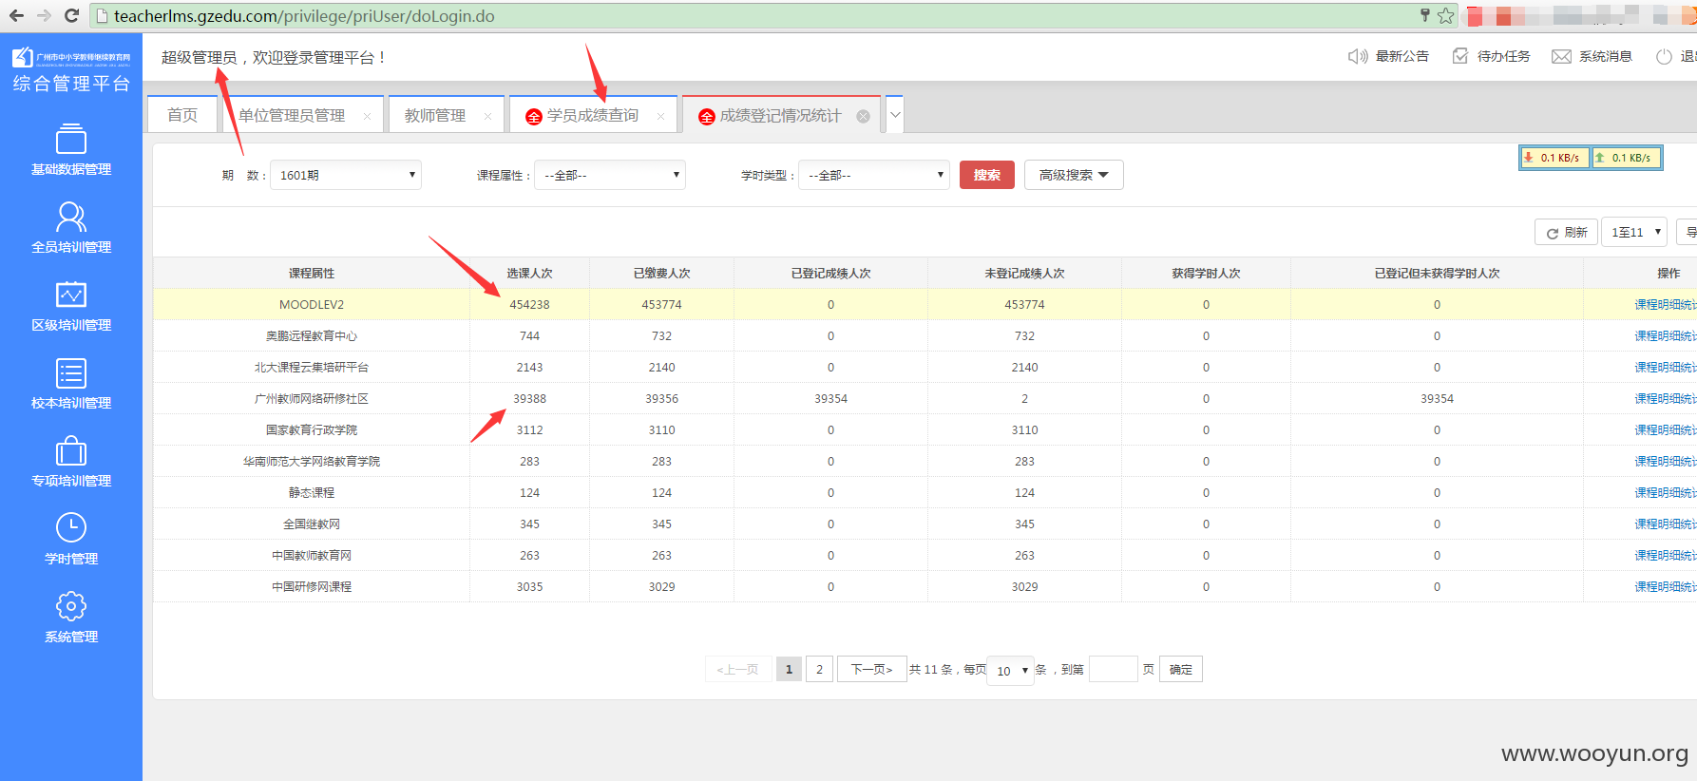The image size is (1697, 781).
Task: Open 课程明细统计 link for 奥鹏远程教育中心
Action: [x=1665, y=335]
